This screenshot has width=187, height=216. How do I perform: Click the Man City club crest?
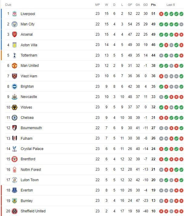click(x=15, y=24)
